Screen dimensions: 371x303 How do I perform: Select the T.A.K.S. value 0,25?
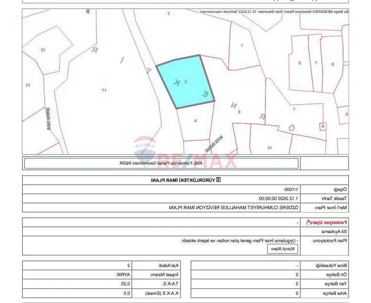coord(126,284)
